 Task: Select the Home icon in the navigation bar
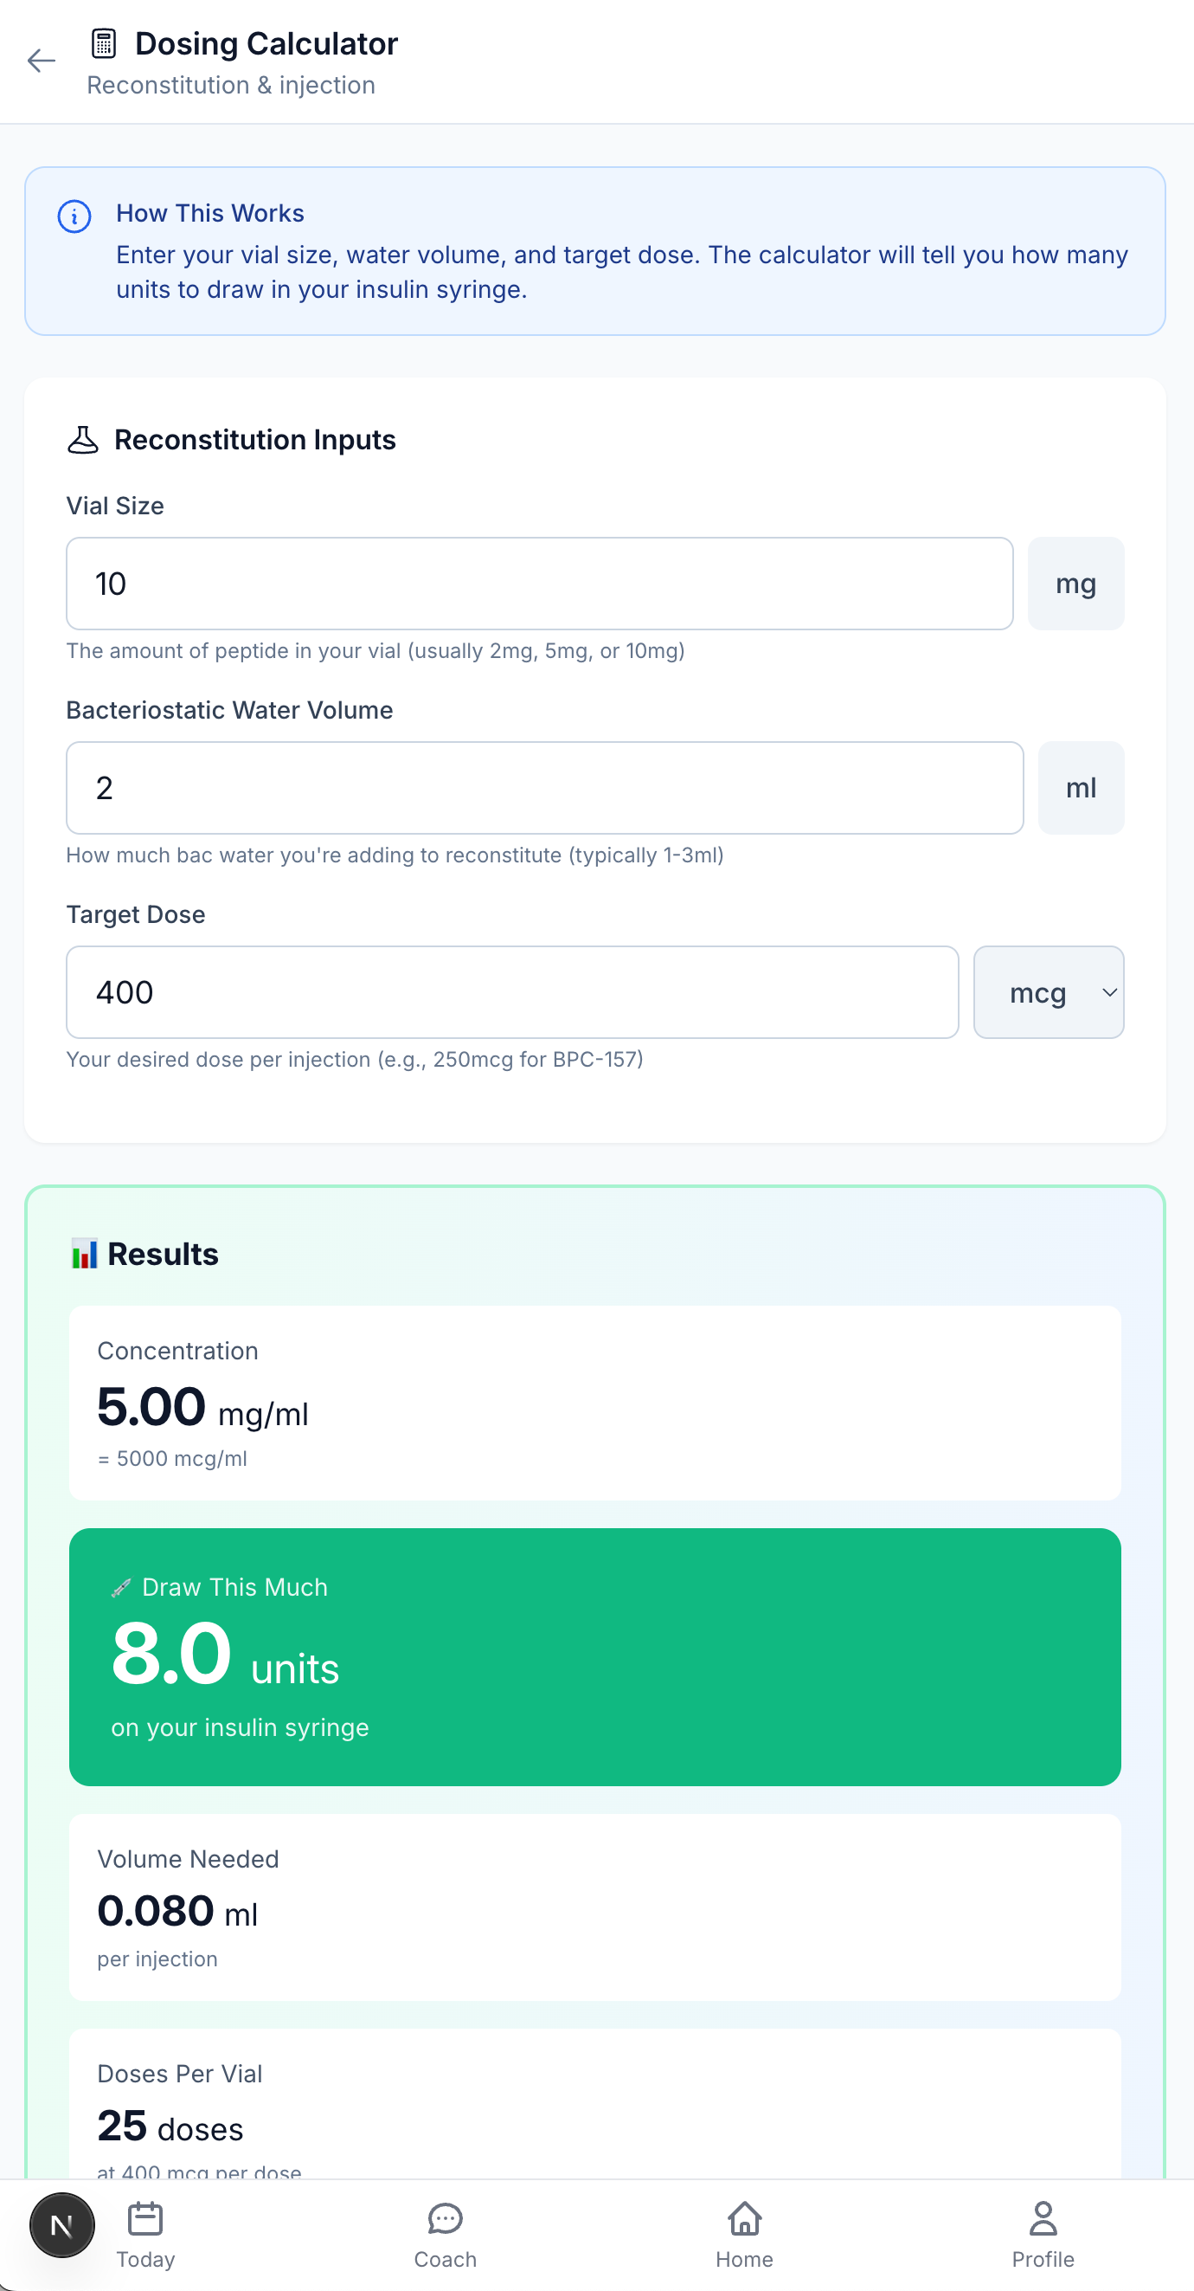point(743,2228)
